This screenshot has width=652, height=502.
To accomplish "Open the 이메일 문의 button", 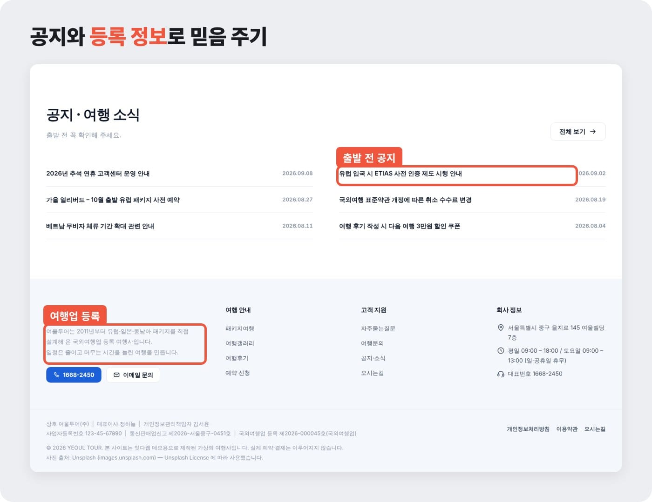I will click(x=133, y=375).
